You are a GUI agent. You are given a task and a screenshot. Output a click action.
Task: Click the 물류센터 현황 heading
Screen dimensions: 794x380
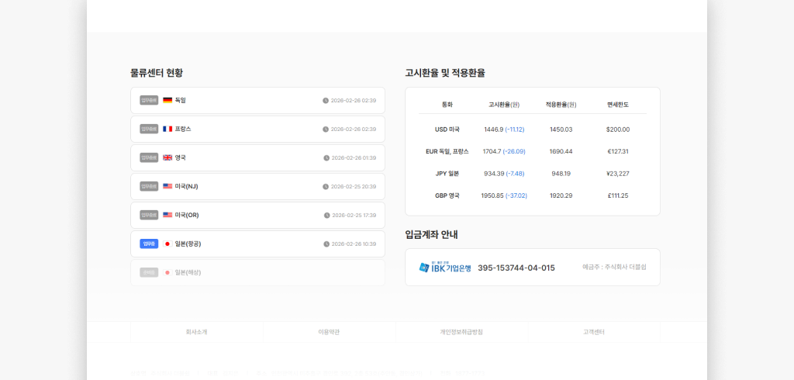pyautogui.click(x=157, y=73)
